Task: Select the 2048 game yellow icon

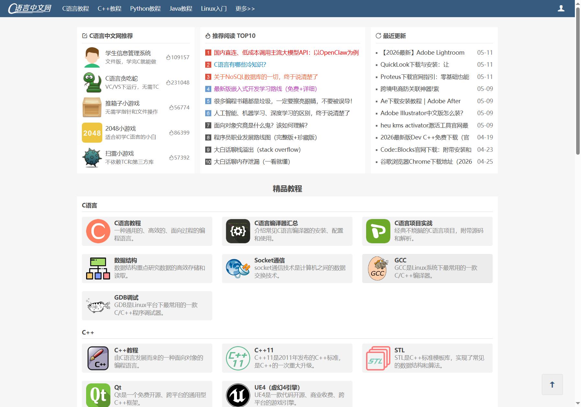Action: pyautogui.click(x=92, y=133)
